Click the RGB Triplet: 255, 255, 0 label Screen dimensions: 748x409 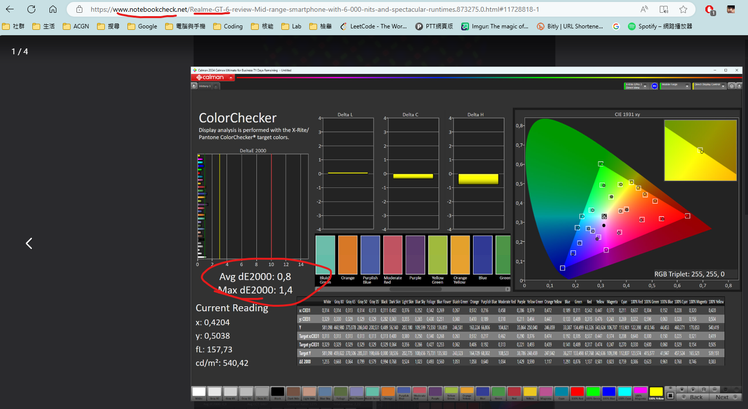pos(689,274)
